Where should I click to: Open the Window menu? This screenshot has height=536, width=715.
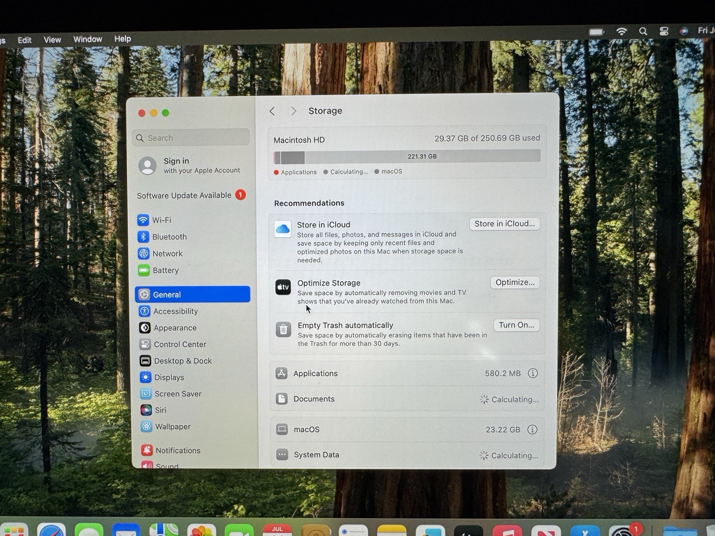click(x=88, y=39)
